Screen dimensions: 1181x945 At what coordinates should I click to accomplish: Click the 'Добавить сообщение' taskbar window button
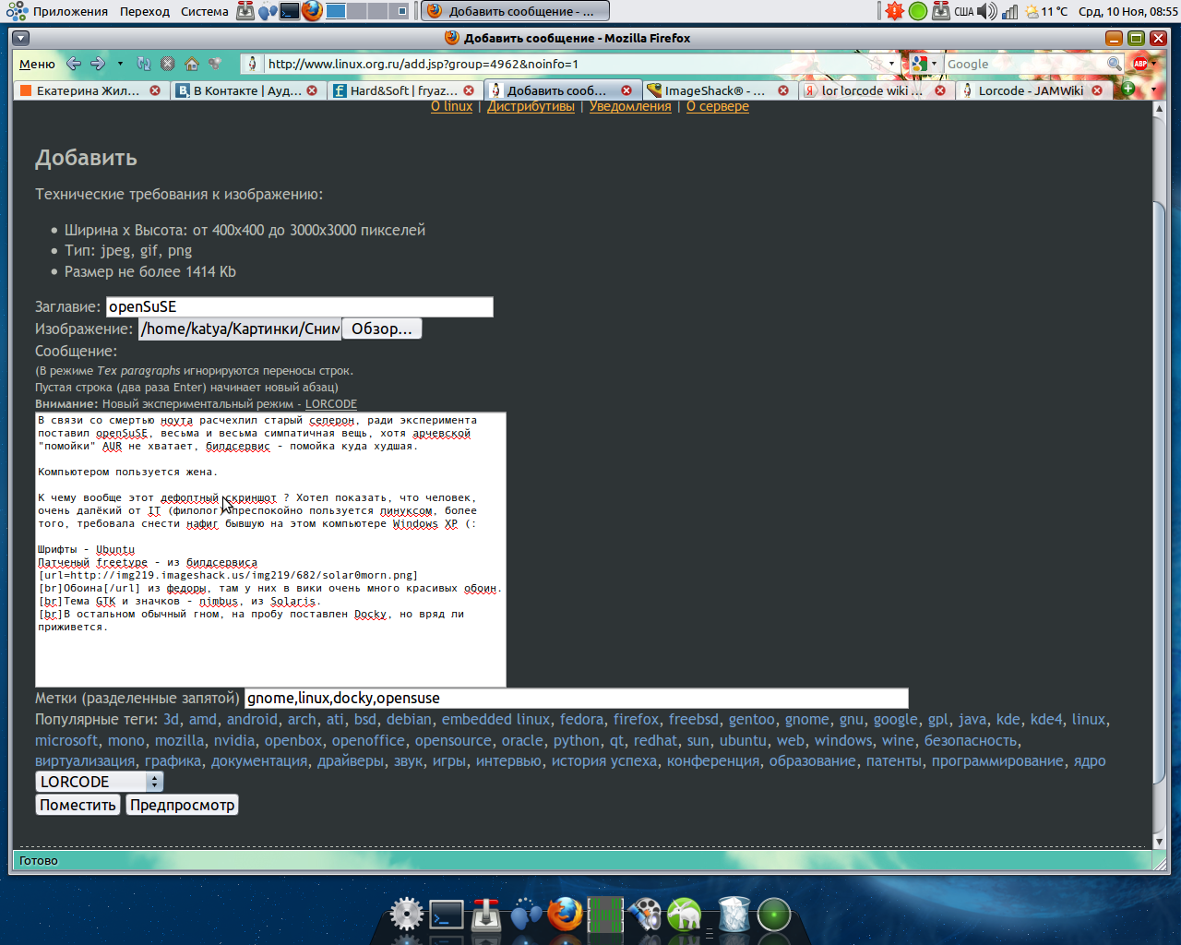tap(516, 11)
